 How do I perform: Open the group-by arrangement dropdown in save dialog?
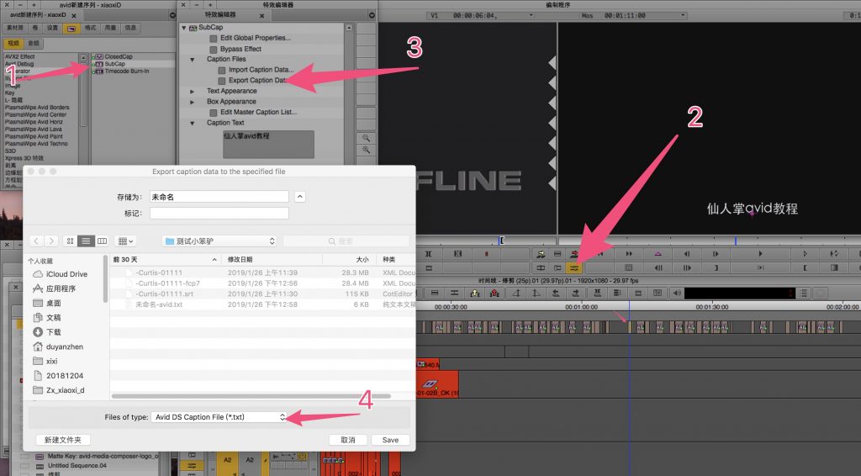126,241
